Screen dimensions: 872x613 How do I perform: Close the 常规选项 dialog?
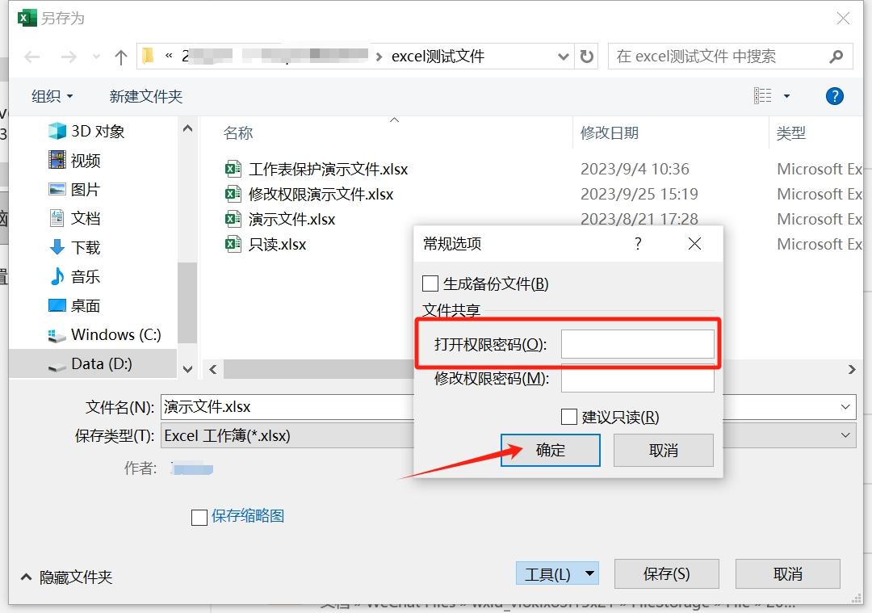tap(694, 244)
